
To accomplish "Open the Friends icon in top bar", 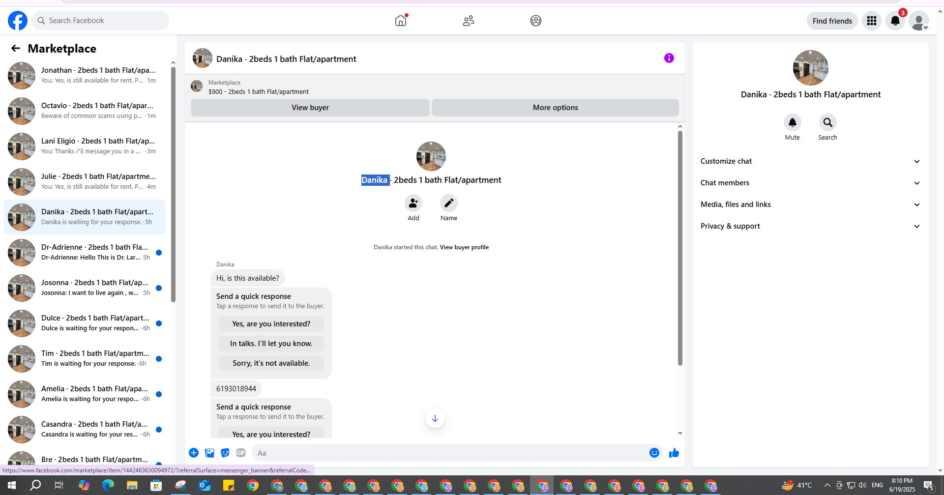I will pyautogui.click(x=469, y=21).
